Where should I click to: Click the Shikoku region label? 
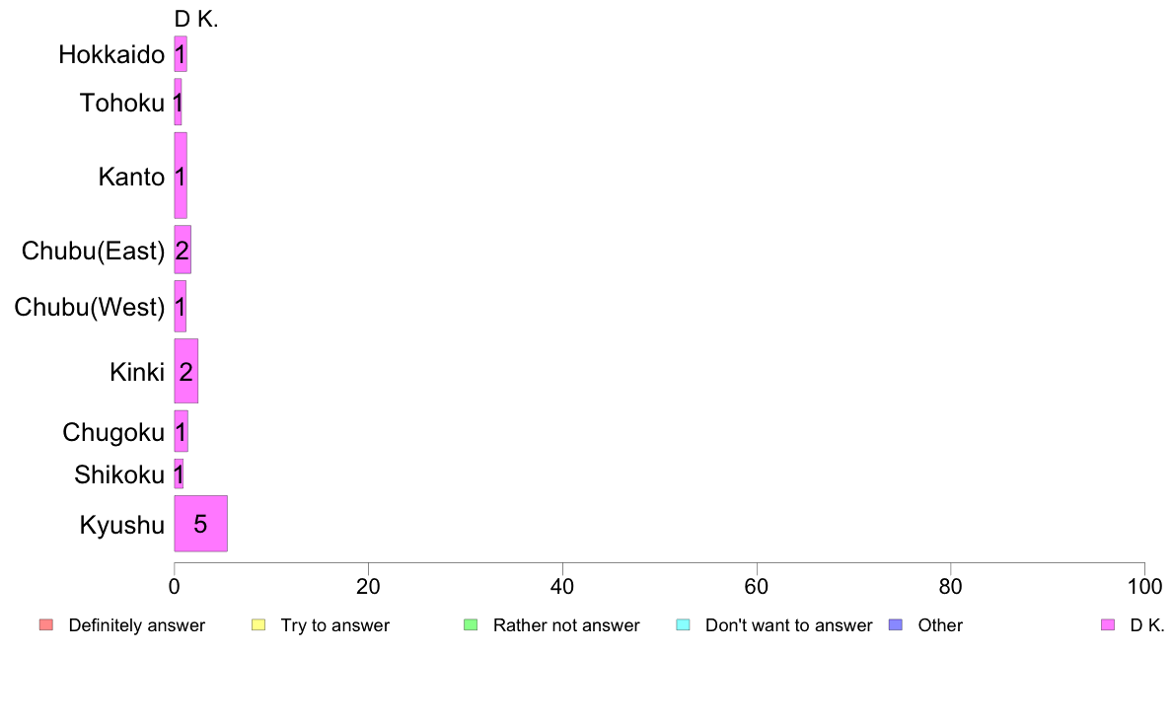(x=118, y=474)
